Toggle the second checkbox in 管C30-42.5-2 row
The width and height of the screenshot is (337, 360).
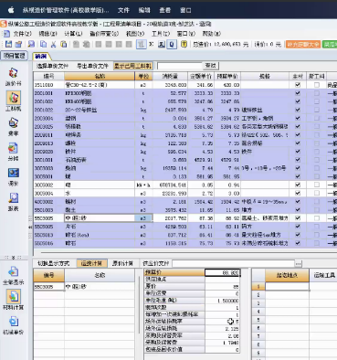point(317,85)
